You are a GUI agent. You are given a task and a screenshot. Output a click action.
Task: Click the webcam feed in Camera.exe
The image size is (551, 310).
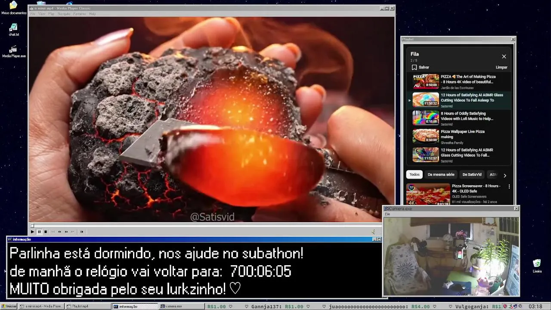tap(451, 256)
